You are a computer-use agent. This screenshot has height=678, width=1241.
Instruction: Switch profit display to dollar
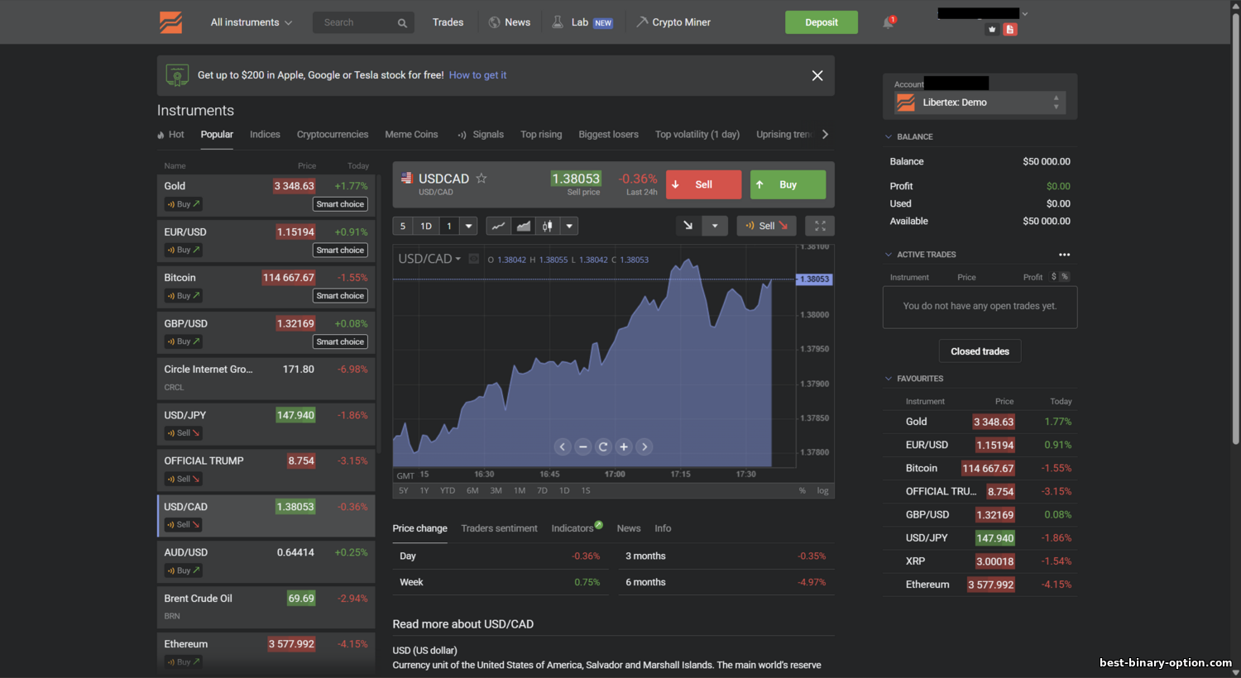point(1053,277)
